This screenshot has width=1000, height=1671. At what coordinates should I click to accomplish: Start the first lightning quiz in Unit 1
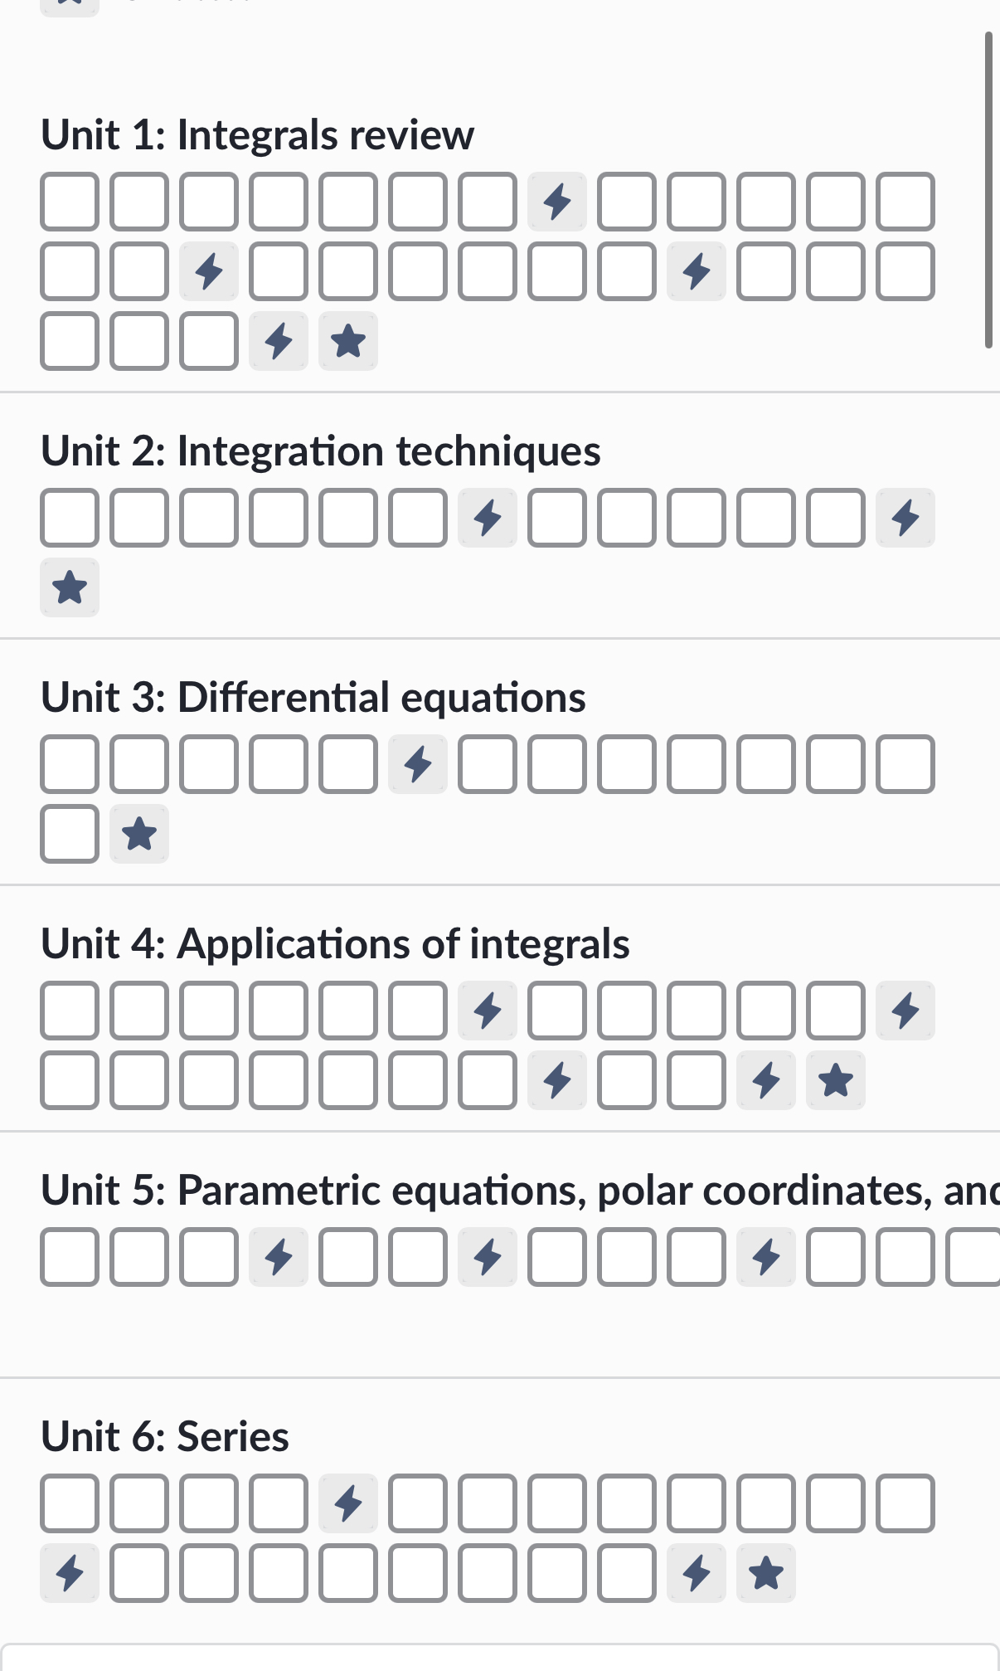557,202
